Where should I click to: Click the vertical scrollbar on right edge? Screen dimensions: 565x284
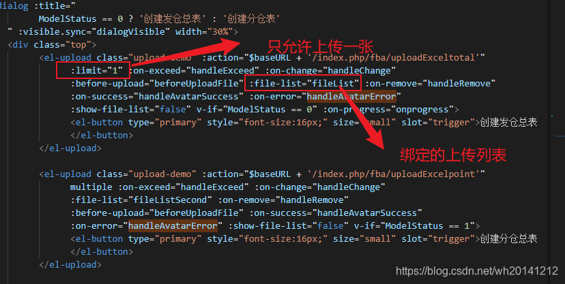click(x=557, y=142)
